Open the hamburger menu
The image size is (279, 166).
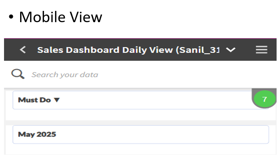coord(261,50)
